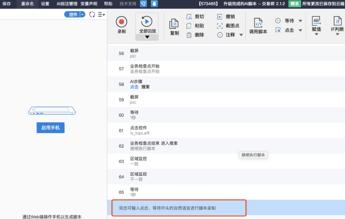345x219 pixels.
Task: Select step 65 等待 1秒 row
Action: tap(226, 192)
